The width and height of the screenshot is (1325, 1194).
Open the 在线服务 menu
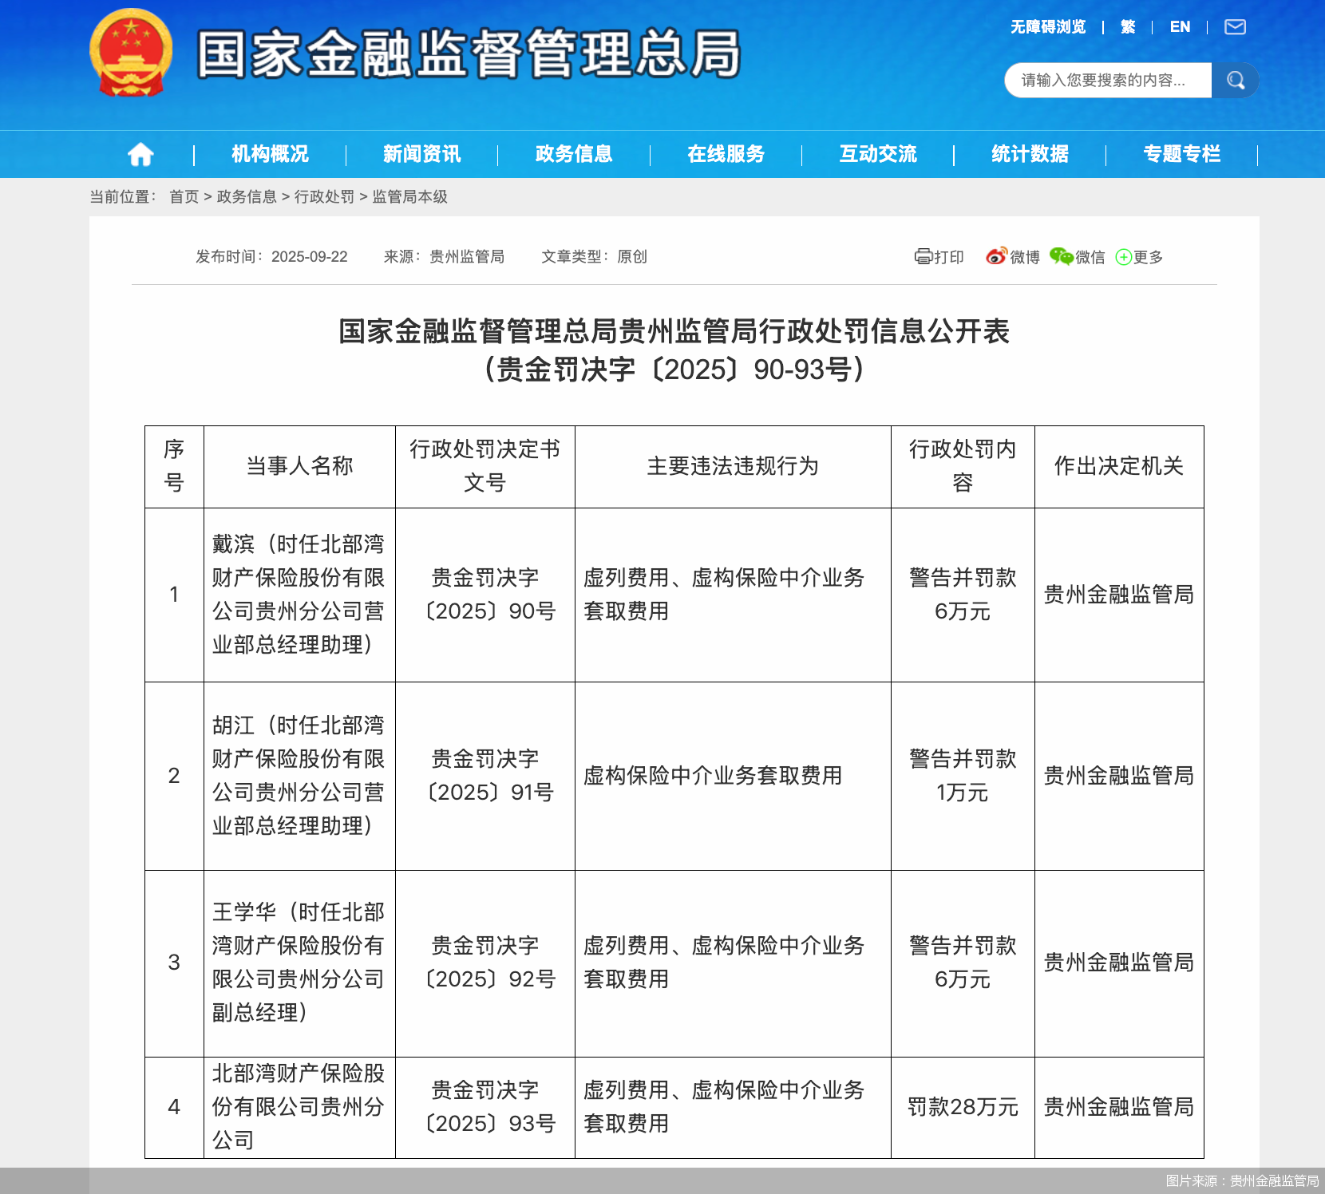pos(726,154)
